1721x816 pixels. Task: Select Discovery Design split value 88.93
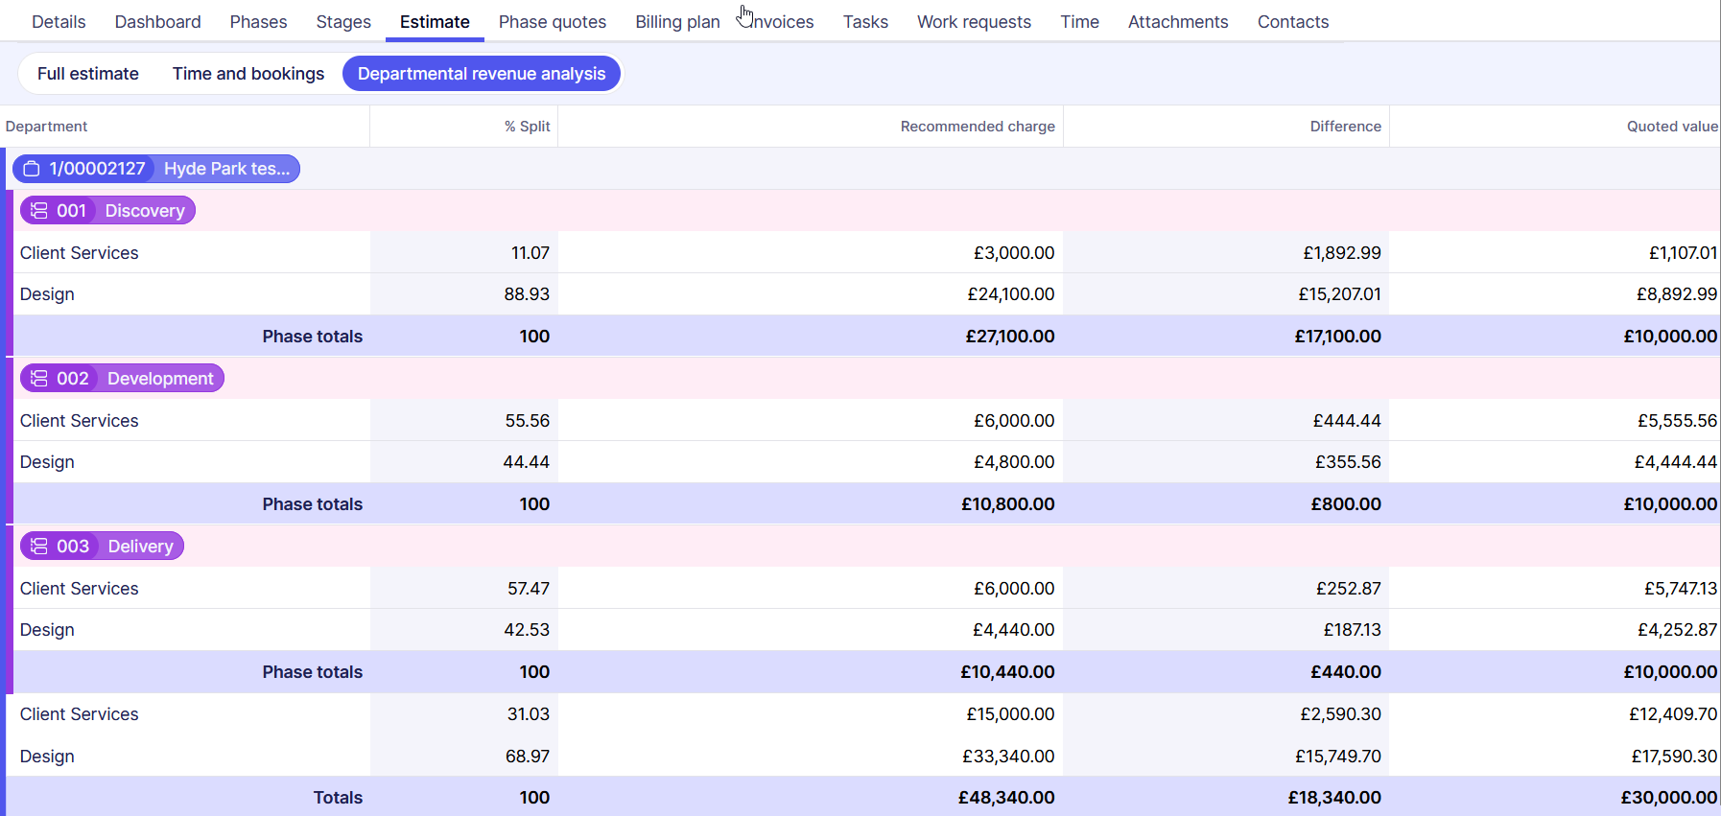click(527, 294)
